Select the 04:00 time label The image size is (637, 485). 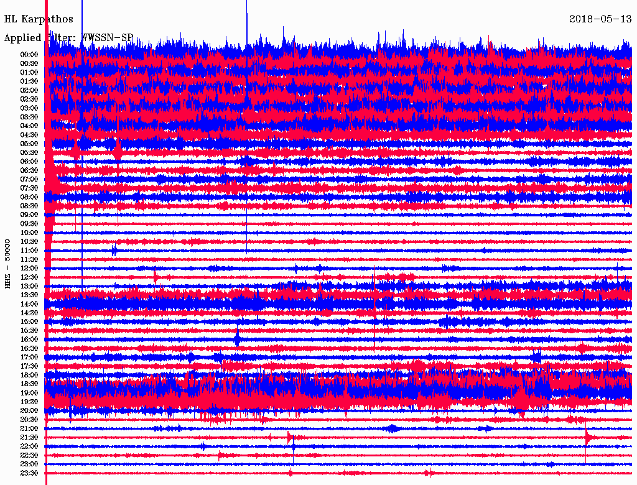[x=29, y=126]
